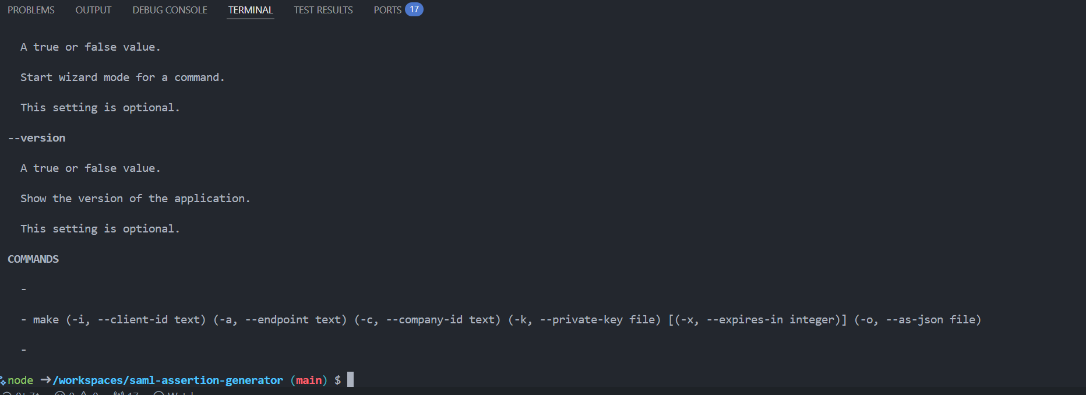Click the blue 17 ports badge
The image size is (1086, 395).
pos(414,9)
